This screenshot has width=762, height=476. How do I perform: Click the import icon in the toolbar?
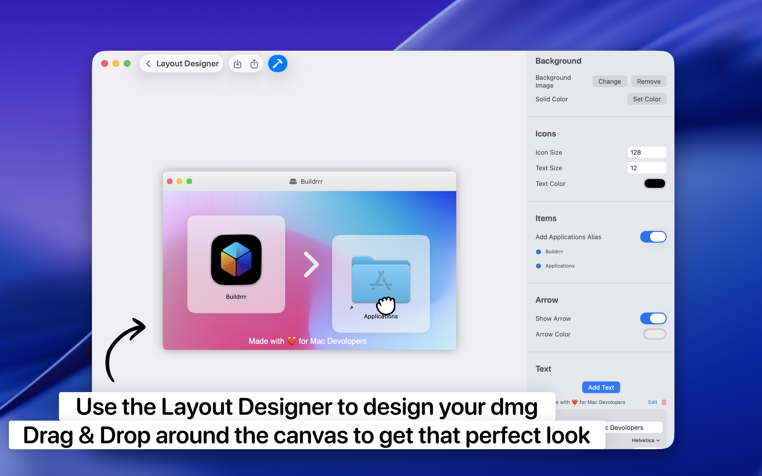[238, 63]
